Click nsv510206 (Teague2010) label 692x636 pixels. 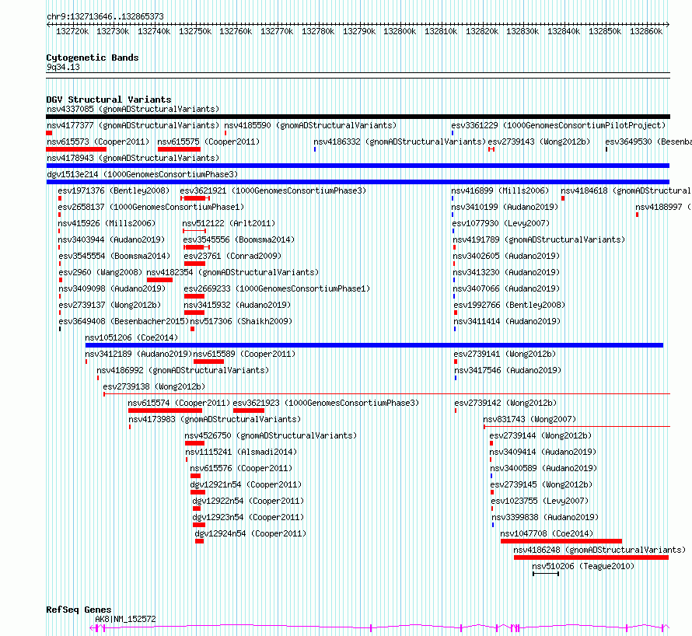point(583,566)
